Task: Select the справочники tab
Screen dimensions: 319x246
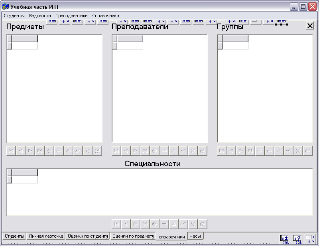Action: (x=172, y=237)
